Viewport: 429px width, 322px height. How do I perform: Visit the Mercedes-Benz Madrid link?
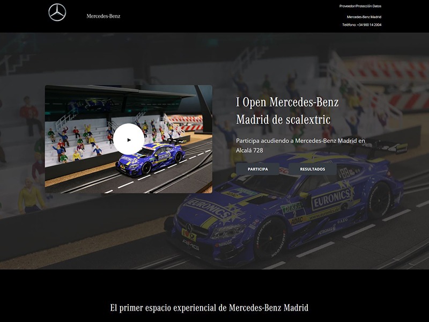pos(364,16)
